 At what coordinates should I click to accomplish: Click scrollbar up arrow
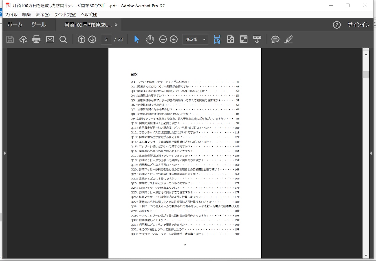click(366, 54)
